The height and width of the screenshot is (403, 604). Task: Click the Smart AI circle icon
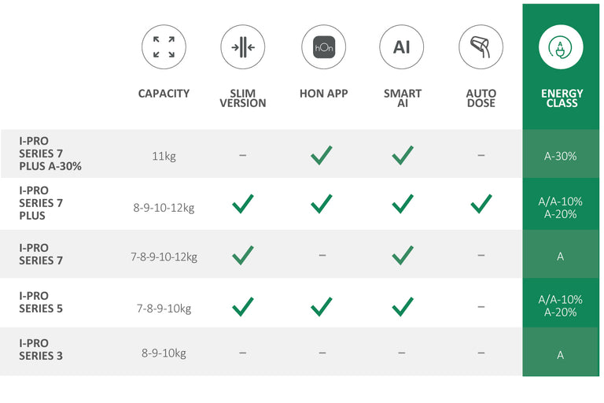coord(402,46)
